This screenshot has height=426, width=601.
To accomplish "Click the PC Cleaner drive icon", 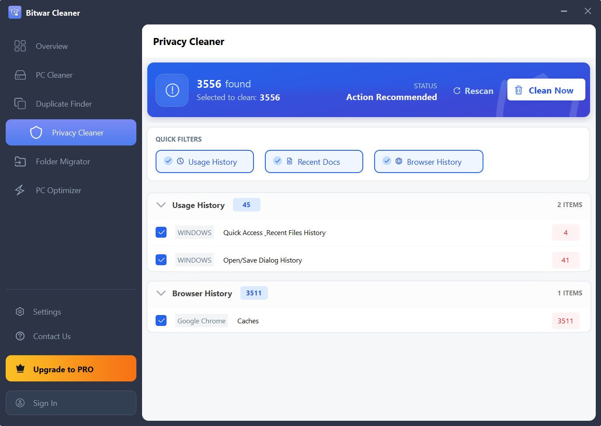I will point(20,75).
